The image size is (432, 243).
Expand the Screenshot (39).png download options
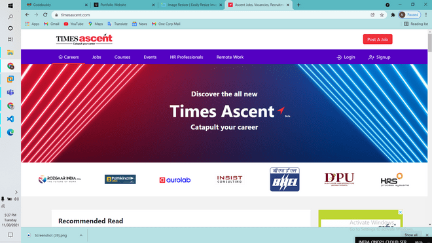81,235
